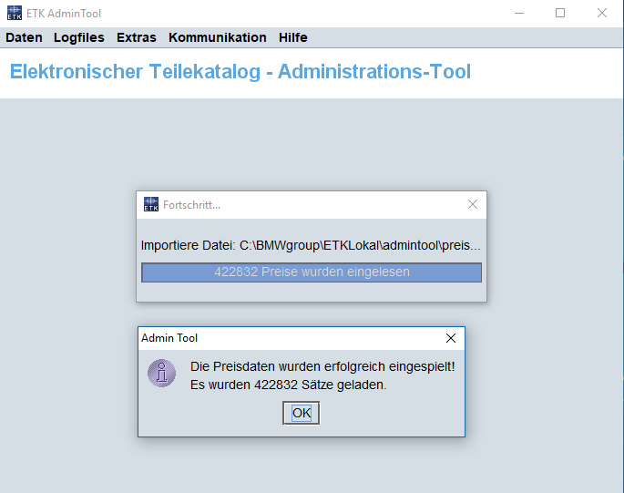
Task: Minimize the ETK AdminTool window
Action: (518, 14)
